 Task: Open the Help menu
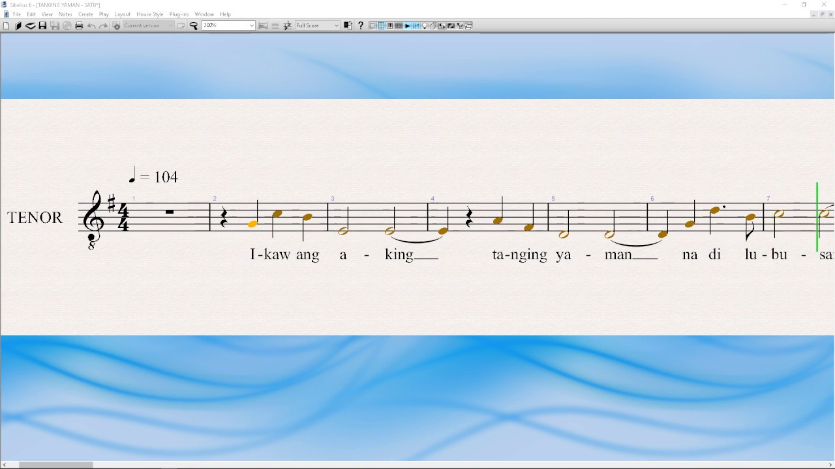[x=225, y=14]
